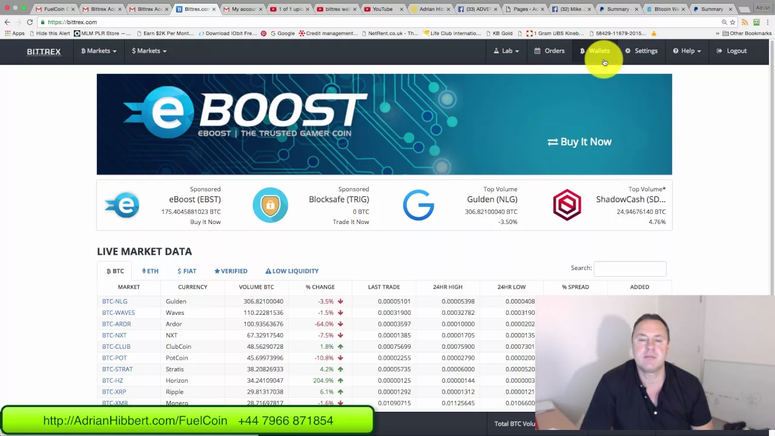Viewport: 775px width, 436px height.
Task: Click the green up arrow in Horizon row
Action: [340, 380]
